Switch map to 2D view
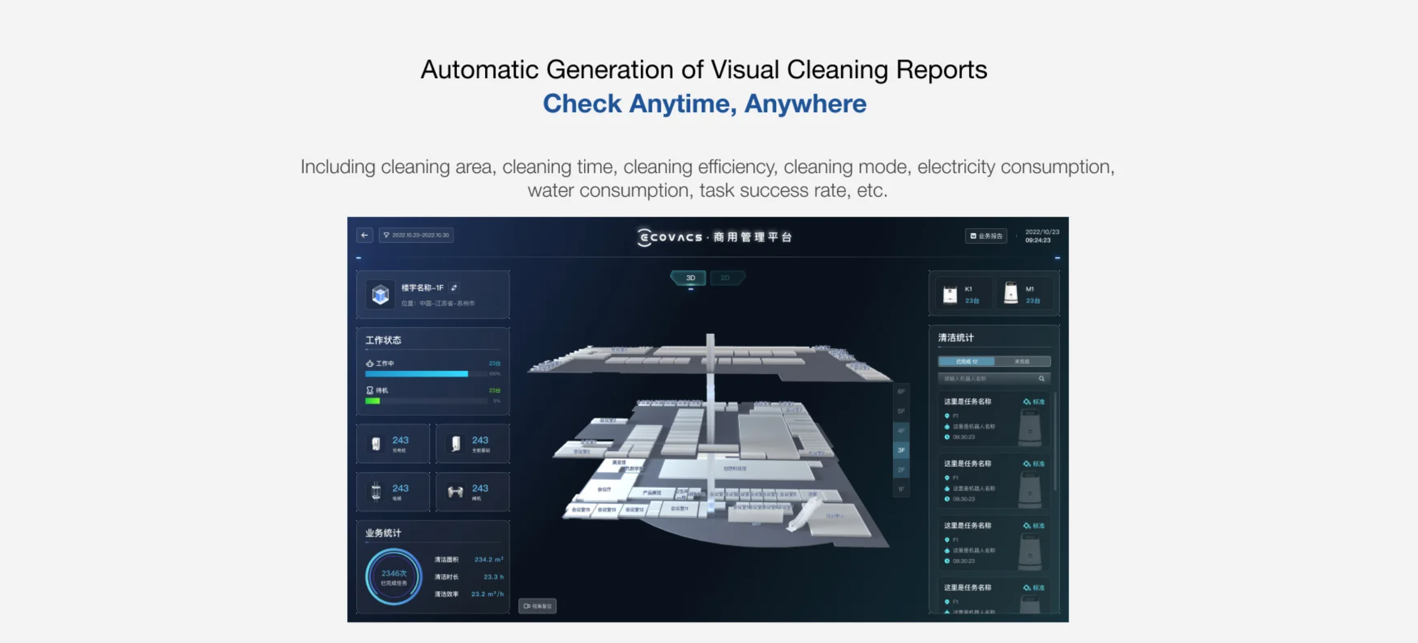Screen dimensions: 1418x643 click(725, 278)
